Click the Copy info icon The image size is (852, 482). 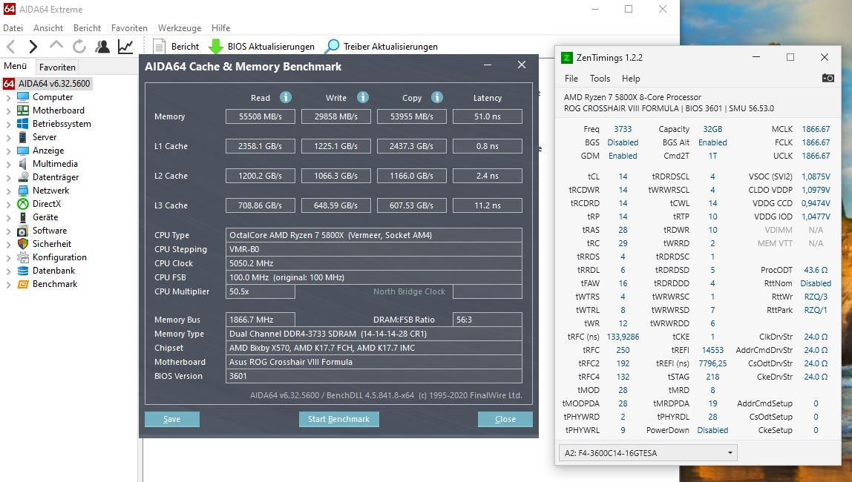[437, 97]
